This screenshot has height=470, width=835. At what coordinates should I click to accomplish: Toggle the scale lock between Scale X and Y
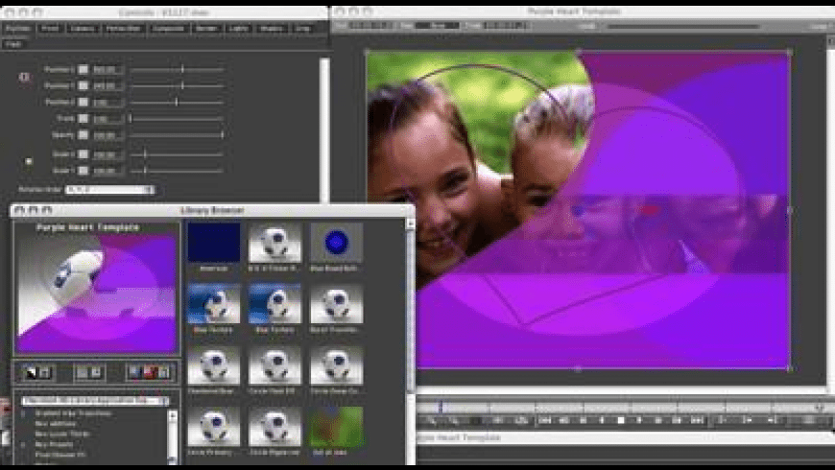[29, 161]
